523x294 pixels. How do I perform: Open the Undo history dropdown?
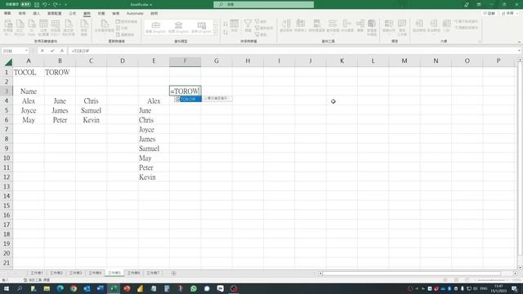tap(49, 5)
